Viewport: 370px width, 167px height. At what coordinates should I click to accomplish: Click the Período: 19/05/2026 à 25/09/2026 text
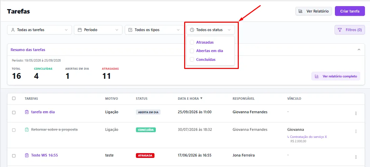pyautogui.click(x=36, y=60)
